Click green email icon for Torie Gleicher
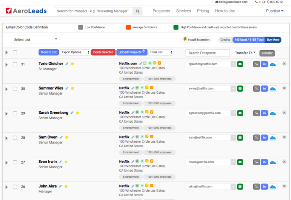The height and width of the screenshot is (200, 291). click(x=240, y=64)
